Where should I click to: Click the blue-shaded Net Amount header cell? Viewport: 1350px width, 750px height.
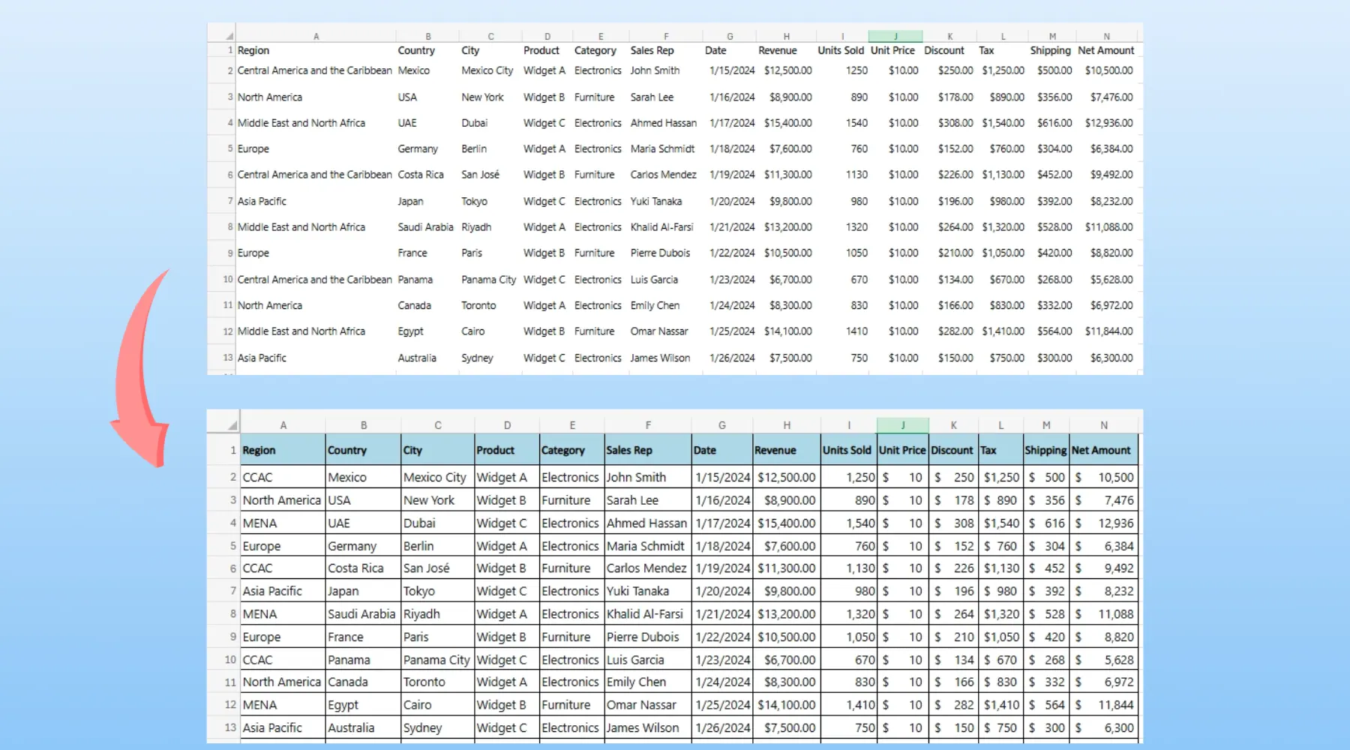(x=1103, y=450)
